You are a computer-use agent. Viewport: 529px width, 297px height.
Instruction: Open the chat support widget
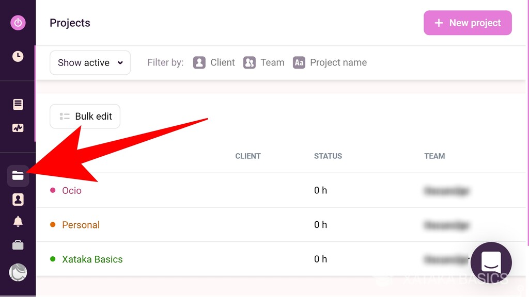[x=491, y=262]
